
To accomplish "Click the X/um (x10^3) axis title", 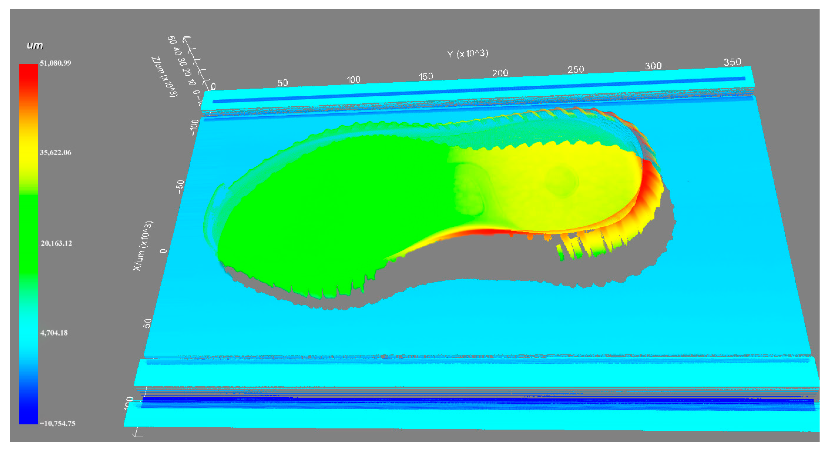I will (143, 246).
